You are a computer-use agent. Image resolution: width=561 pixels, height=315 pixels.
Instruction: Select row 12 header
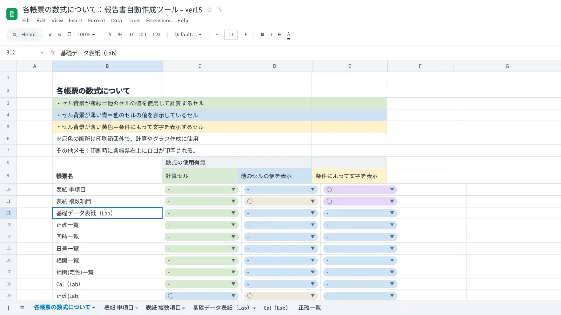8,213
